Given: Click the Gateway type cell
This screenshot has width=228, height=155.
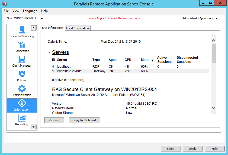Looking at the screenshot, I should tap(99, 71).
